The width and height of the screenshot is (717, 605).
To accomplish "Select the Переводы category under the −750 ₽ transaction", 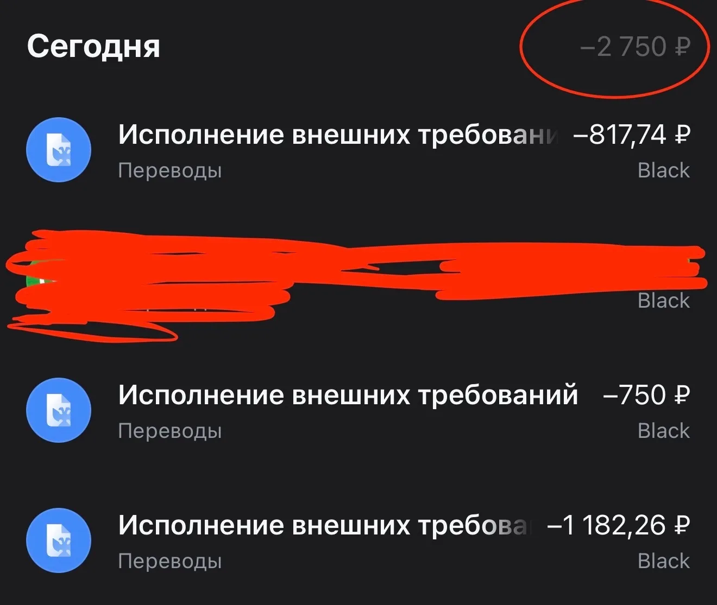I will point(170,431).
